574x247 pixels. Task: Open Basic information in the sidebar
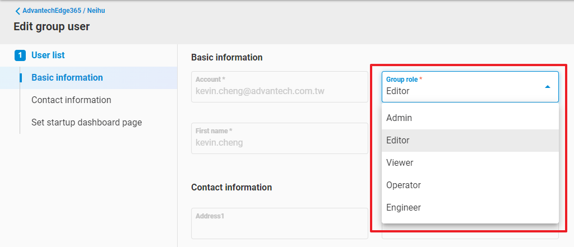(x=67, y=78)
